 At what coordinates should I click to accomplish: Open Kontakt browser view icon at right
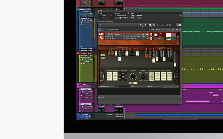[179, 25]
